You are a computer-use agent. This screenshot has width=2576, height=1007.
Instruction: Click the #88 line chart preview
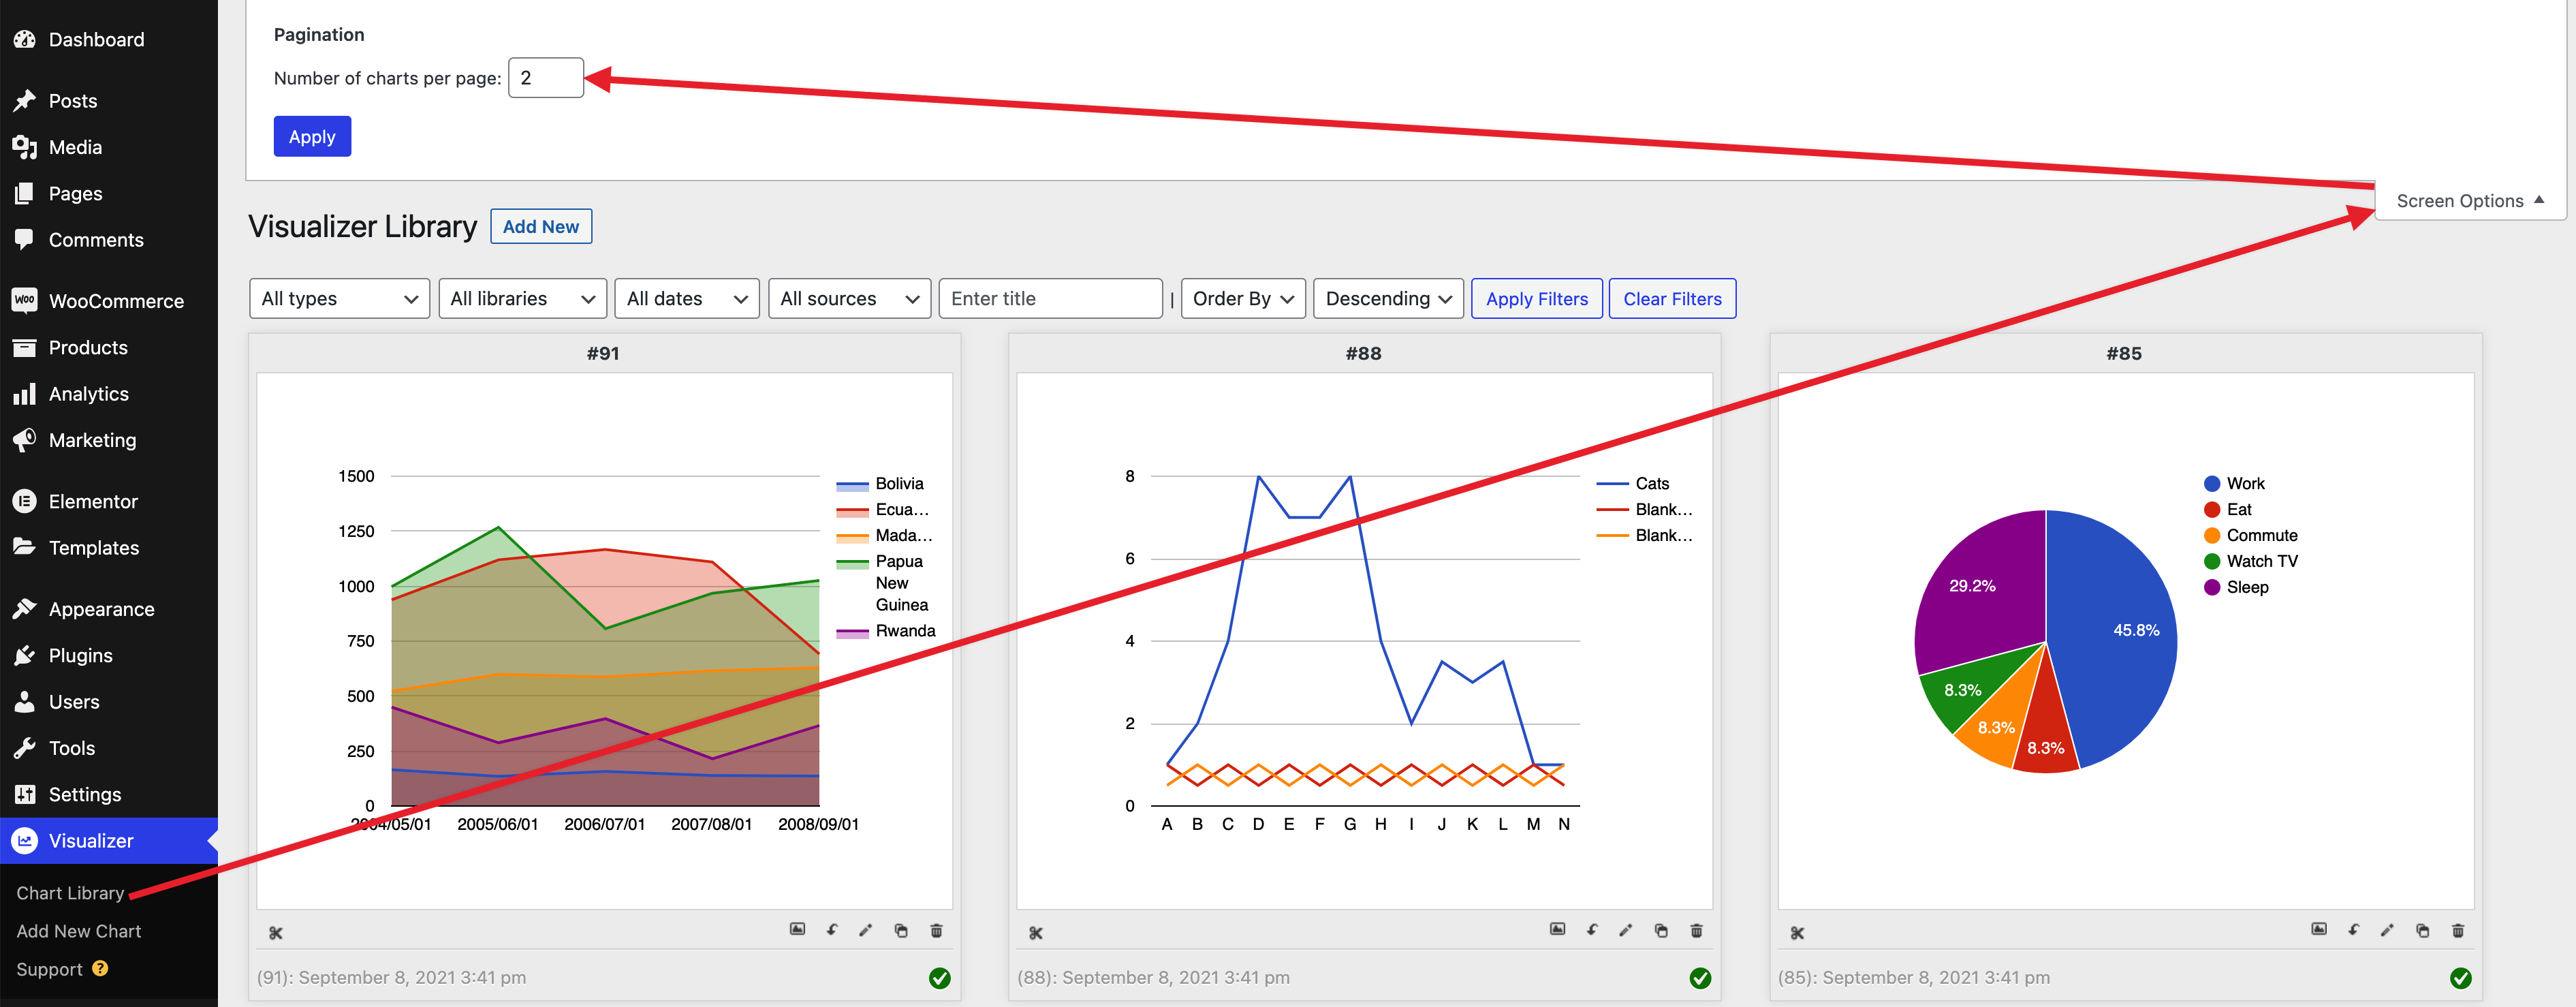(x=1364, y=641)
